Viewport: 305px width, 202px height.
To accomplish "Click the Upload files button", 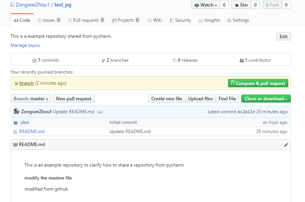I will 201,99.
